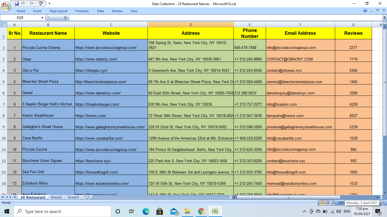Open the Home ribbon tab
Image resolution: width=387 pixels, height=217 pixels.
pyautogui.click(x=21, y=11)
